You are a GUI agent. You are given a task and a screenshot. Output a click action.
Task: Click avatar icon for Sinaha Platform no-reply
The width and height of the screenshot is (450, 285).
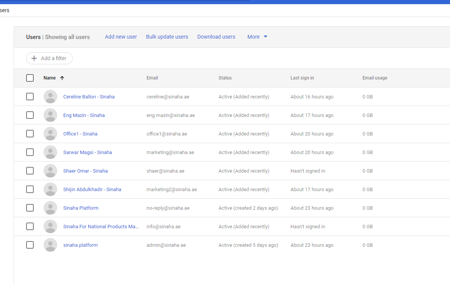[50, 208]
